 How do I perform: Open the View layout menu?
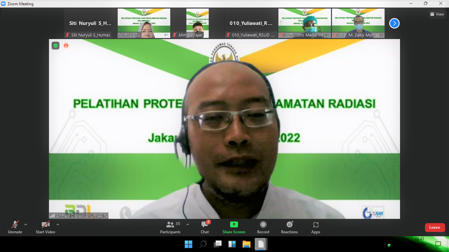pos(437,14)
